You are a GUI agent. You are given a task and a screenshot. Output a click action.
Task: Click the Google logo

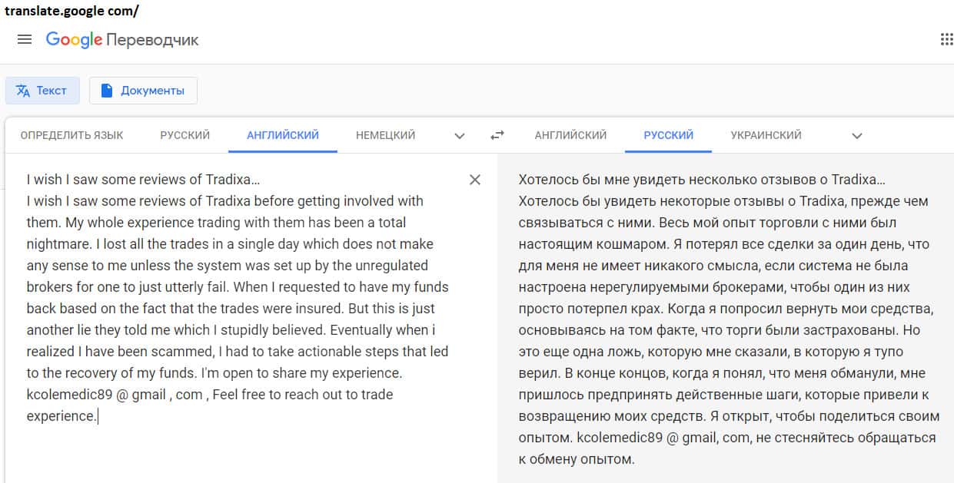pyautogui.click(x=74, y=39)
